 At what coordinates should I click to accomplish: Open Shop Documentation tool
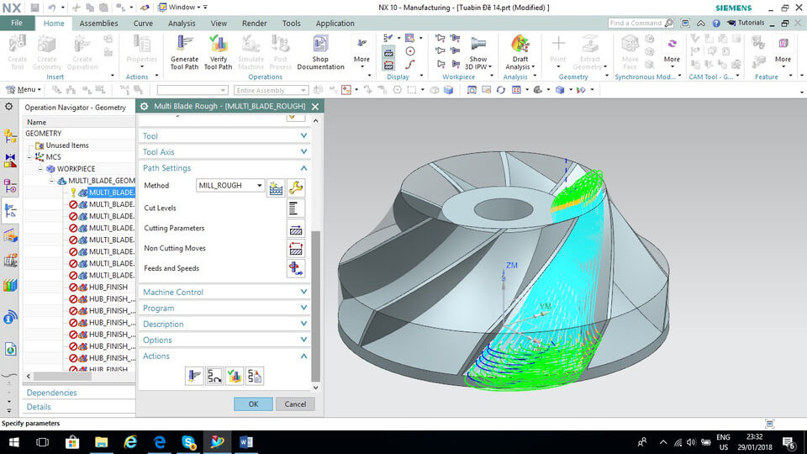[320, 52]
